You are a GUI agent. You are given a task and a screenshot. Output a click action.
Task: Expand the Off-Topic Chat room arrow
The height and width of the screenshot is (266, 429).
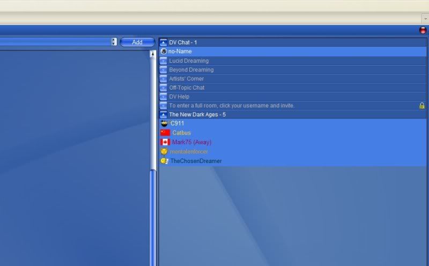(x=164, y=87)
